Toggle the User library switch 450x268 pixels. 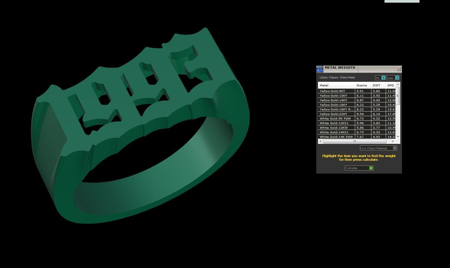click(393, 78)
